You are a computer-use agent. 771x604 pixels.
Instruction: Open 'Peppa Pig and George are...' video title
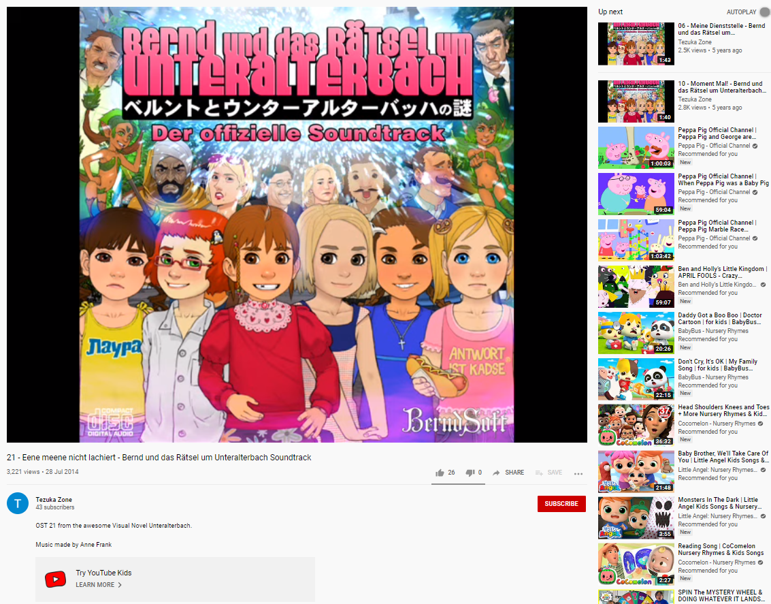click(717, 133)
